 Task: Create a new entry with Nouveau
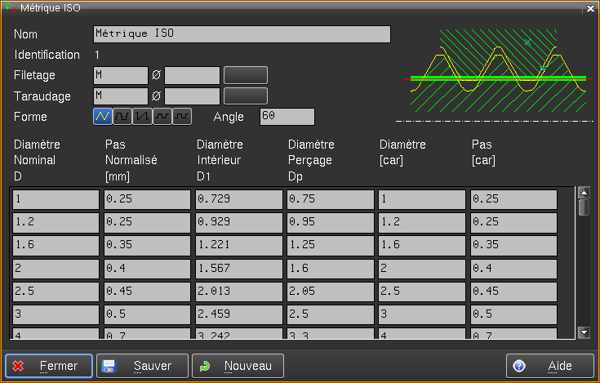[x=238, y=366]
